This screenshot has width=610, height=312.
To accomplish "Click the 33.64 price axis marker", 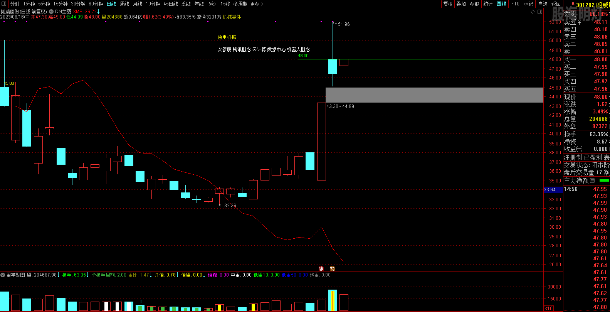I will [553, 190].
